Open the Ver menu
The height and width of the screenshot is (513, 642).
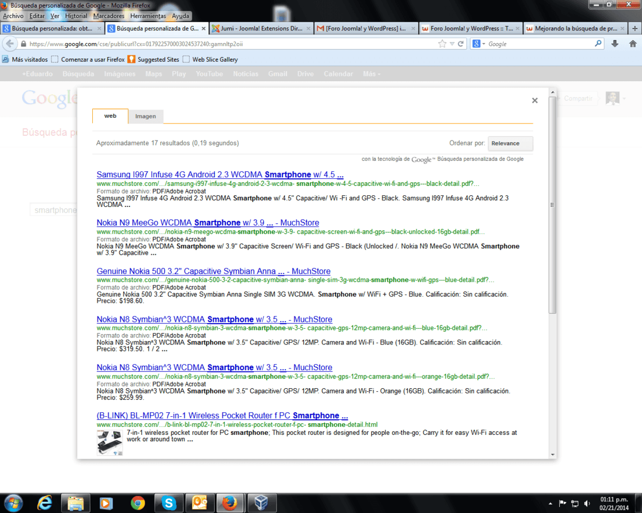click(x=55, y=16)
